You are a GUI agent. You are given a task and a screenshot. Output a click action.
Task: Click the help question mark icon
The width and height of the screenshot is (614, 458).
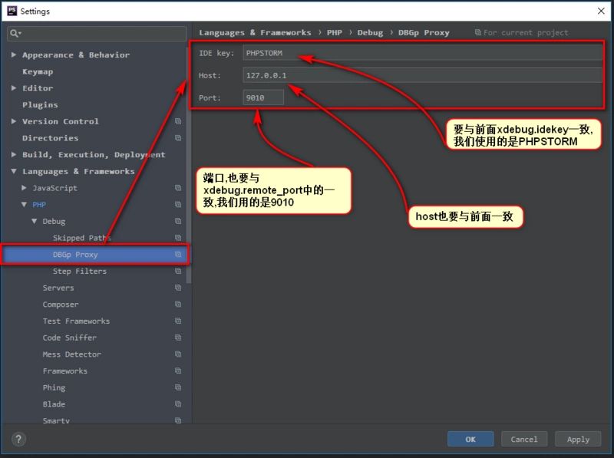19,439
